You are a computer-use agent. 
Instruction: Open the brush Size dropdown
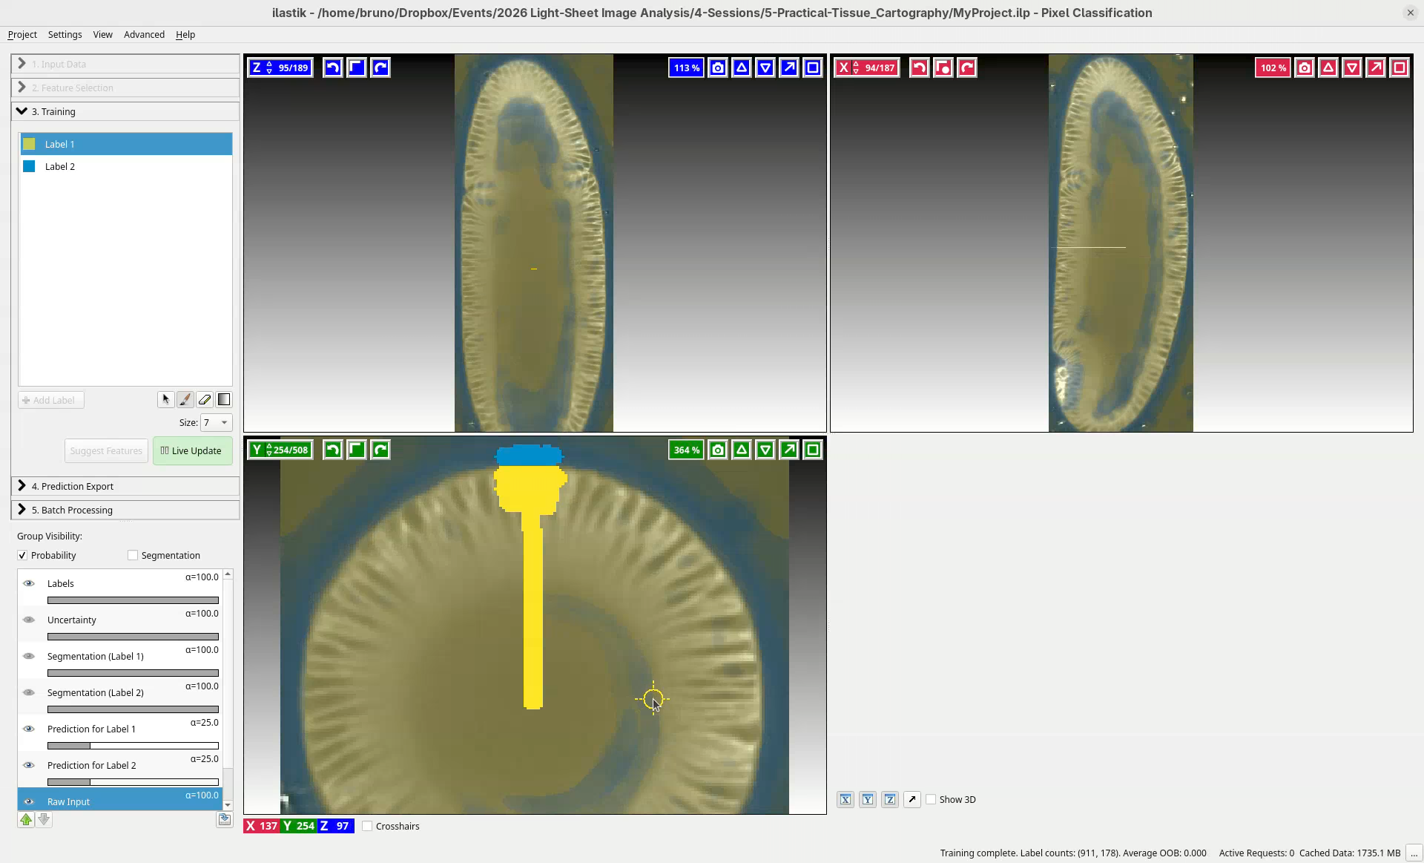click(x=216, y=422)
